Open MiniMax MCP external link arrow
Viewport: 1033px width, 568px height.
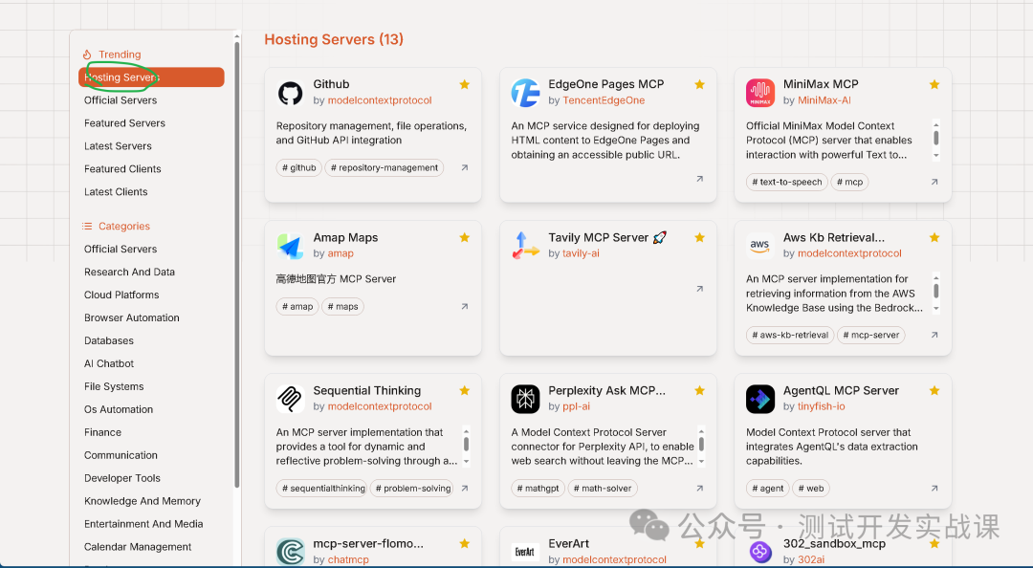934,182
